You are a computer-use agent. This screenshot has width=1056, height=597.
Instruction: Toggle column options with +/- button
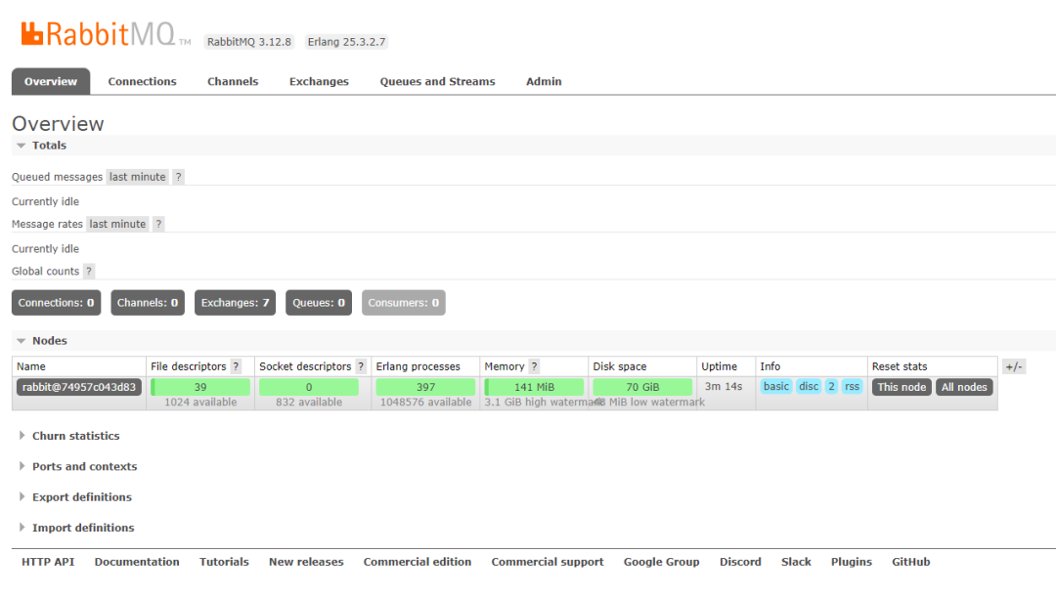tap(1014, 366)
